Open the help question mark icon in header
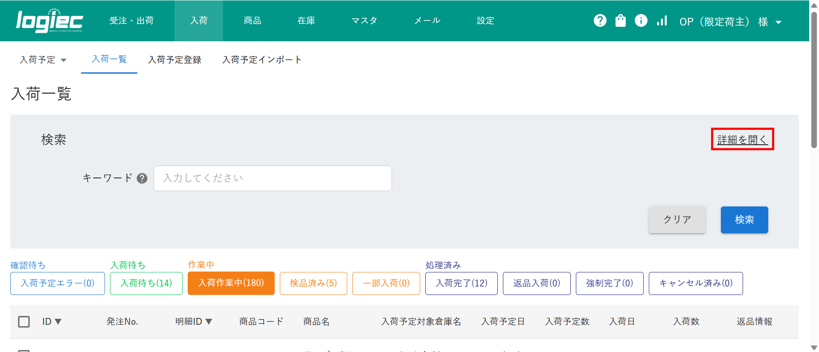Viewport: 819px width, 352px height. tap(600, 20)
